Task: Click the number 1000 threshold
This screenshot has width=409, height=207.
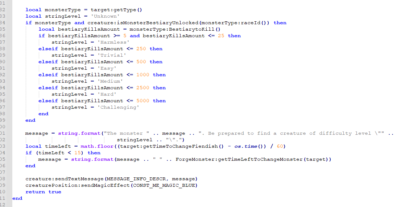Action: pyautogui.click(x=143, y=75)
